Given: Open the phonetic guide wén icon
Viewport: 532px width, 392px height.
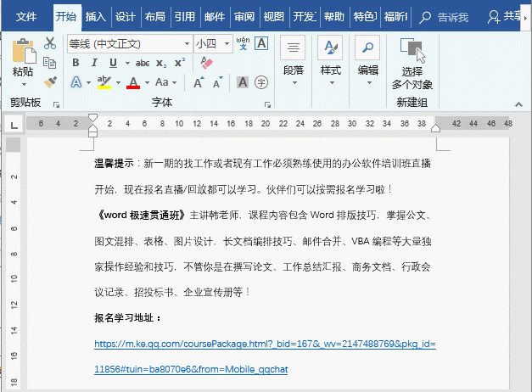Looking at the screenshot, I should [x=243, y=43].
